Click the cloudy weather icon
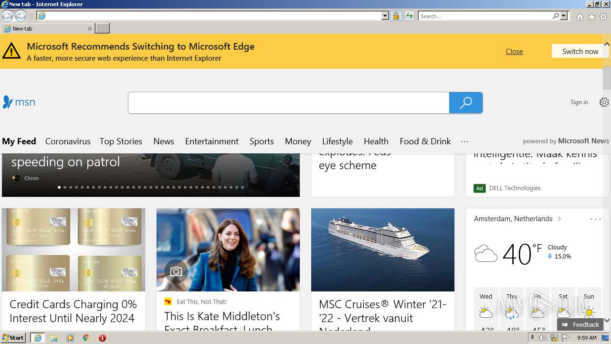Image resolution: width=611 pixels, height=344 pixels. [x=486, y=253]
